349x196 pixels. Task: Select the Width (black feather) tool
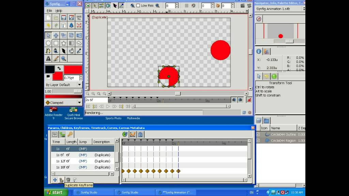[64, 51]
